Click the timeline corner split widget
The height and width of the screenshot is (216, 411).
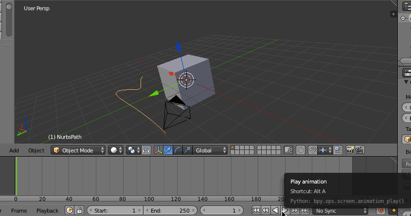(x=394, y=160)
